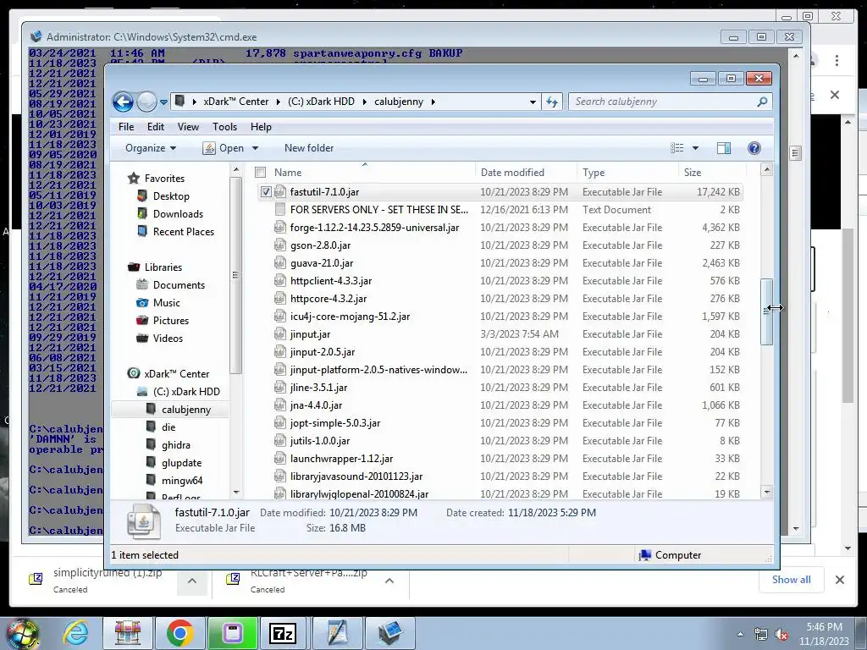Open the File menu
This screenshot has height=650, width=867.
pyautogui.click(x=126, y=127)
